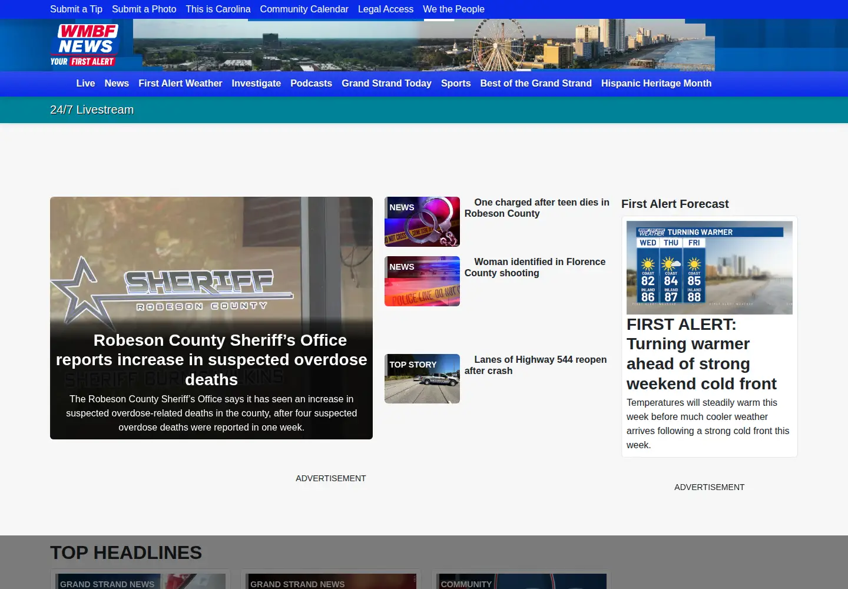Open the Submit a Tip link
Screen dimensions: 848x589
tap(76, 9)
